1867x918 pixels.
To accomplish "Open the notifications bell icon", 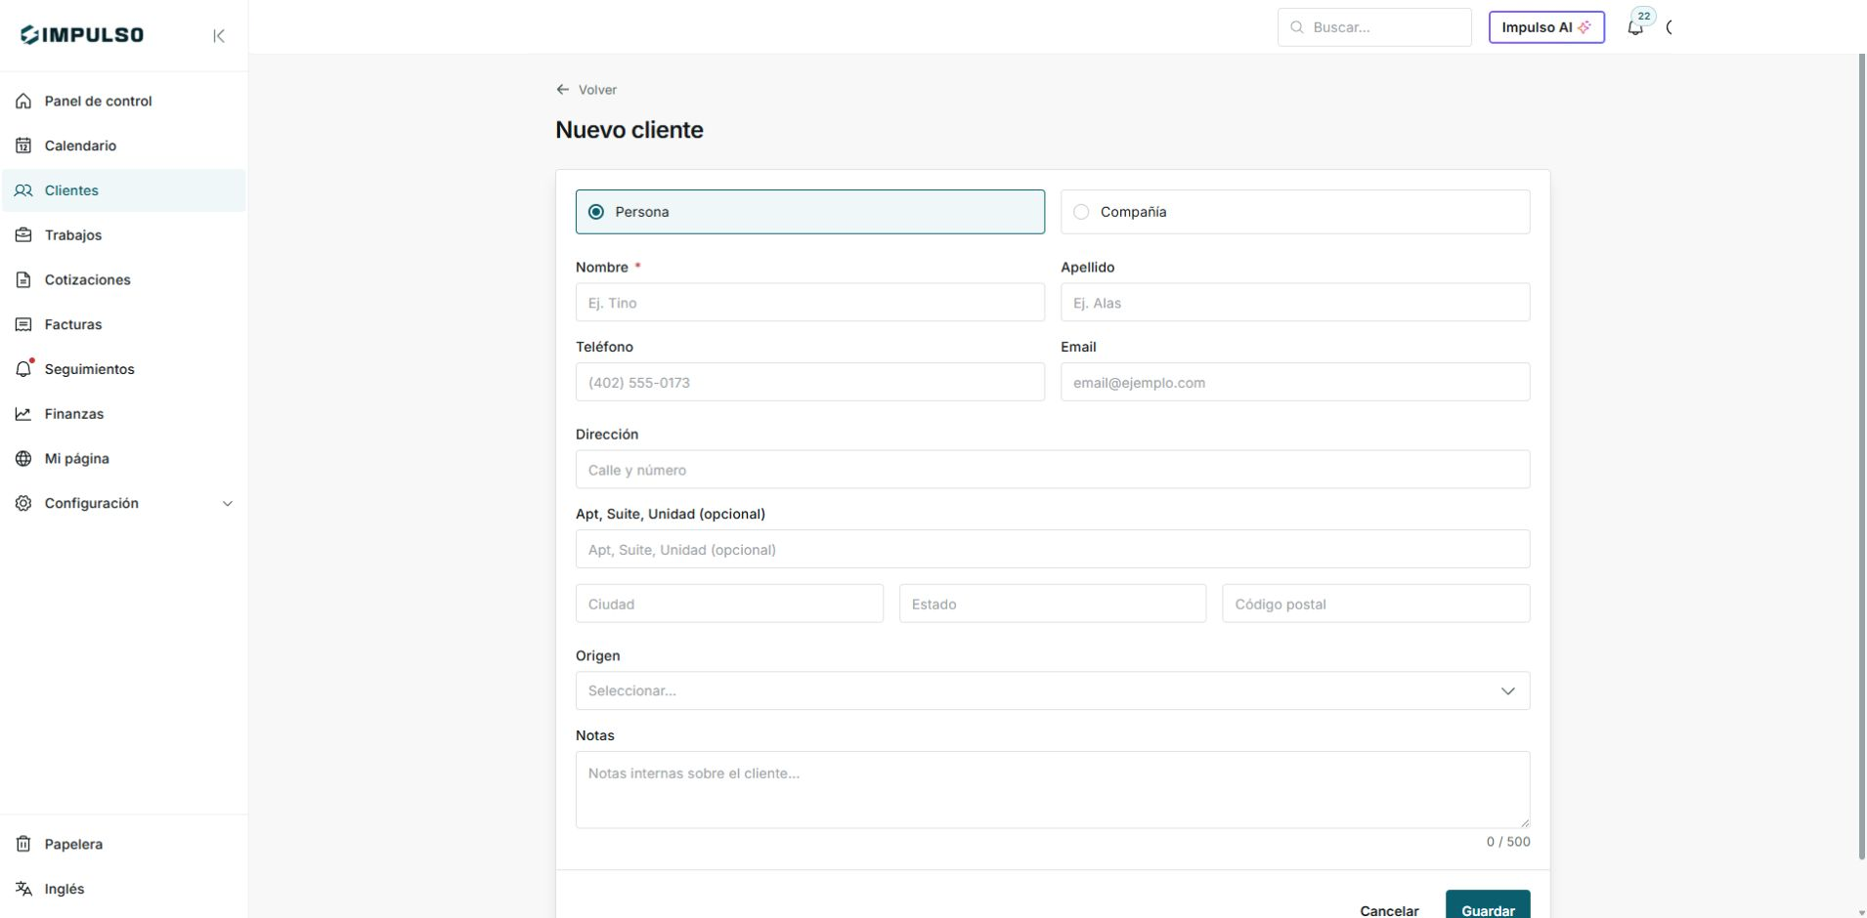I will tap(1635, 27).
